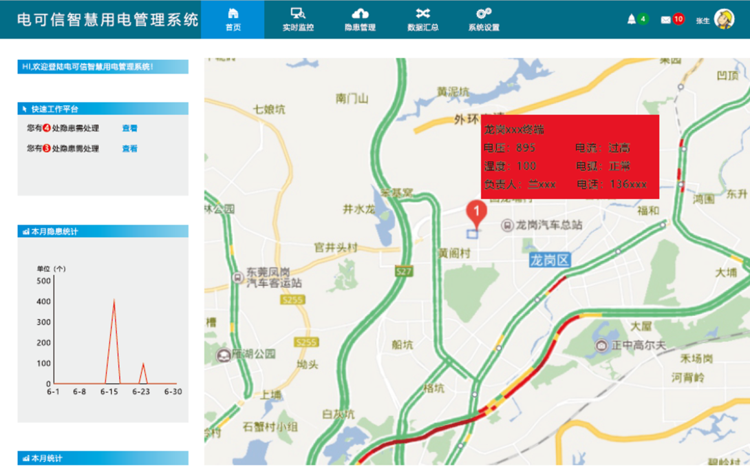Click S27 highway shield on map
The image size is (750, 467).
[x=404, y=271]
